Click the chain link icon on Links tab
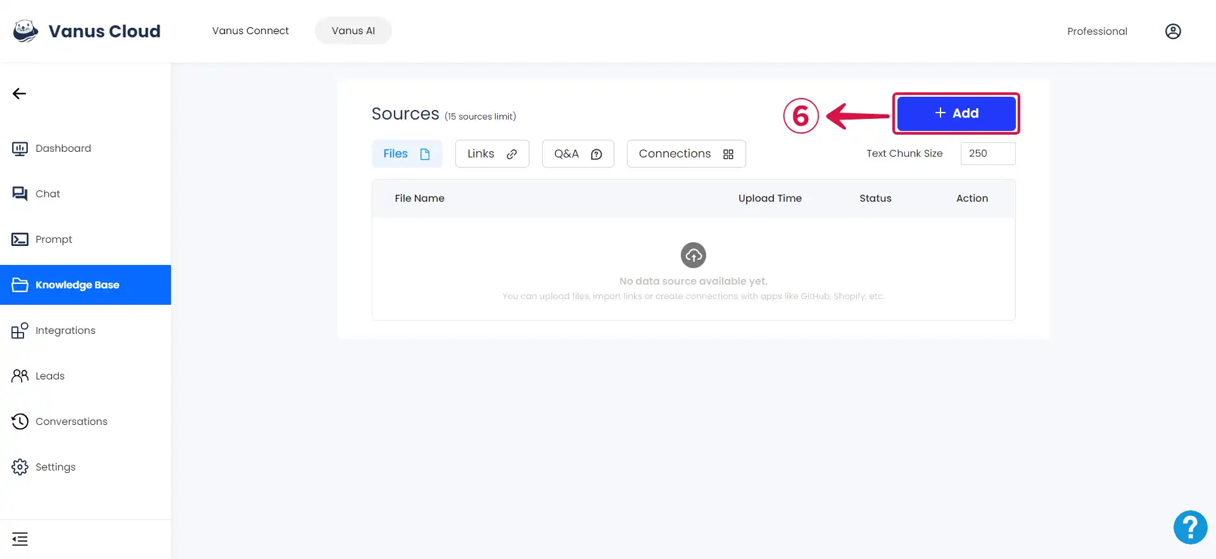 click(x=512, y=154)
